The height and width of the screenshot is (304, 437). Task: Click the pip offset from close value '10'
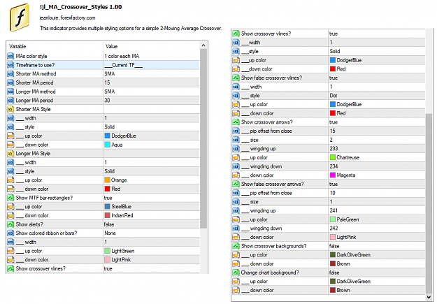[x=333, y=193]
